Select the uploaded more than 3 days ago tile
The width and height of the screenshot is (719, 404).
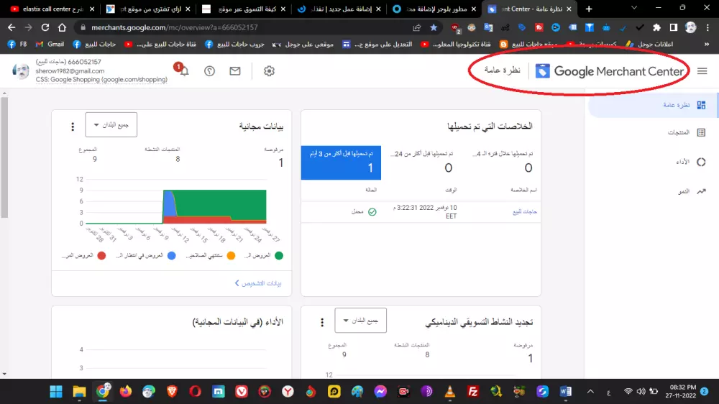341,162
